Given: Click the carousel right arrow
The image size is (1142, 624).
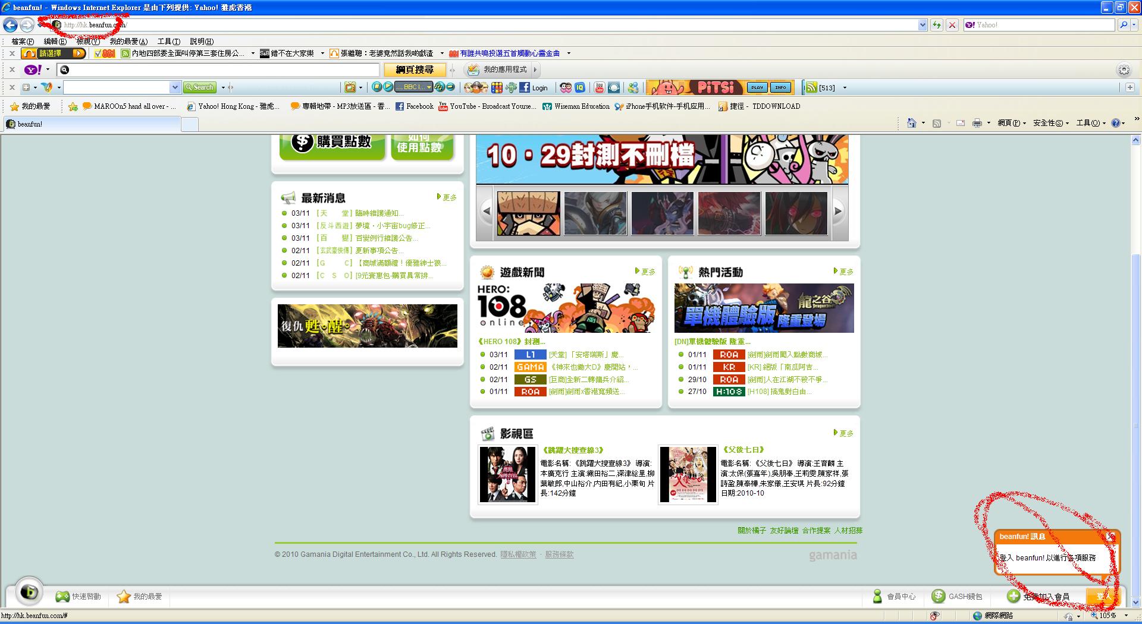Looking at the screenshot, I should [x=838, y=211].
